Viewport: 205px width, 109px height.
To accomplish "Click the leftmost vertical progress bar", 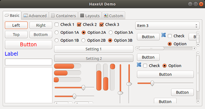I will click(99, 77).
